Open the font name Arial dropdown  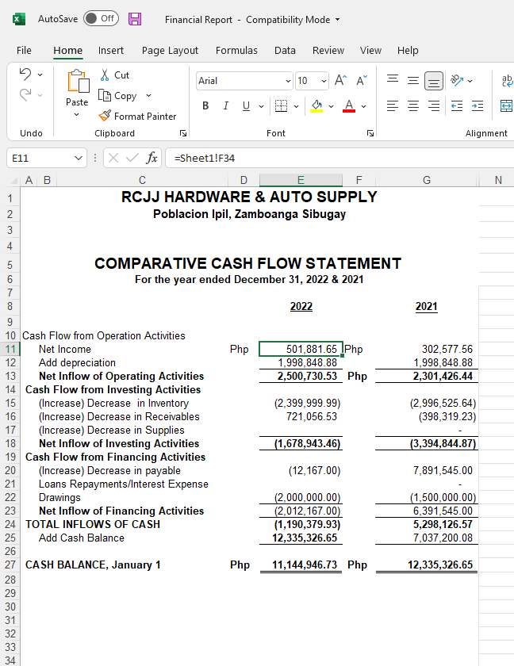pyautogui.click(x=288, y=81)
